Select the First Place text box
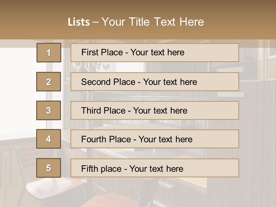The width and height of the screenshot is (276, 207). click(155, 53)
